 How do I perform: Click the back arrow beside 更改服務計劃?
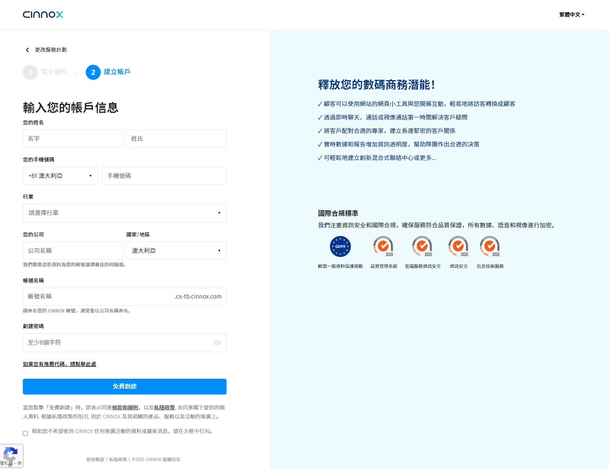(27, 50)
